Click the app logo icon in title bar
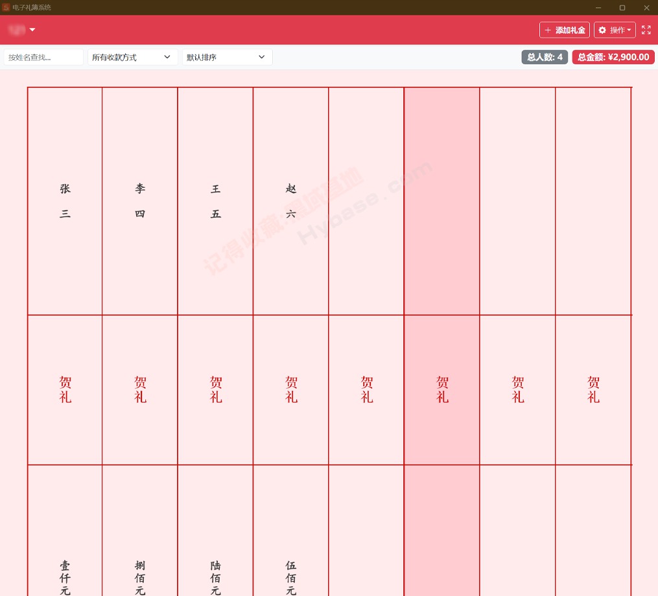Image resolution: width=658 pixels, height=596 pixels. point(6,7)
